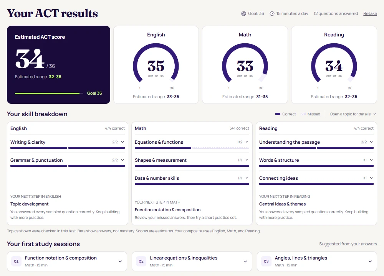Click the Math '3/4 correct' count
This screenshot has width=384, height=276.
click(239, 128)
